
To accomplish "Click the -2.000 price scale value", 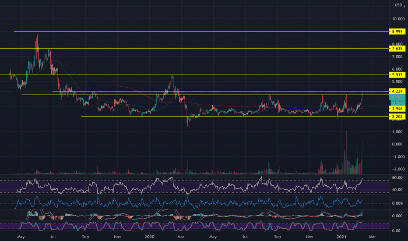I will click(x=398, y=169).
